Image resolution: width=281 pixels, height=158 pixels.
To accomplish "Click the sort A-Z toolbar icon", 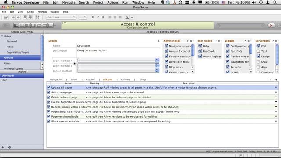I will click(37, 18).
